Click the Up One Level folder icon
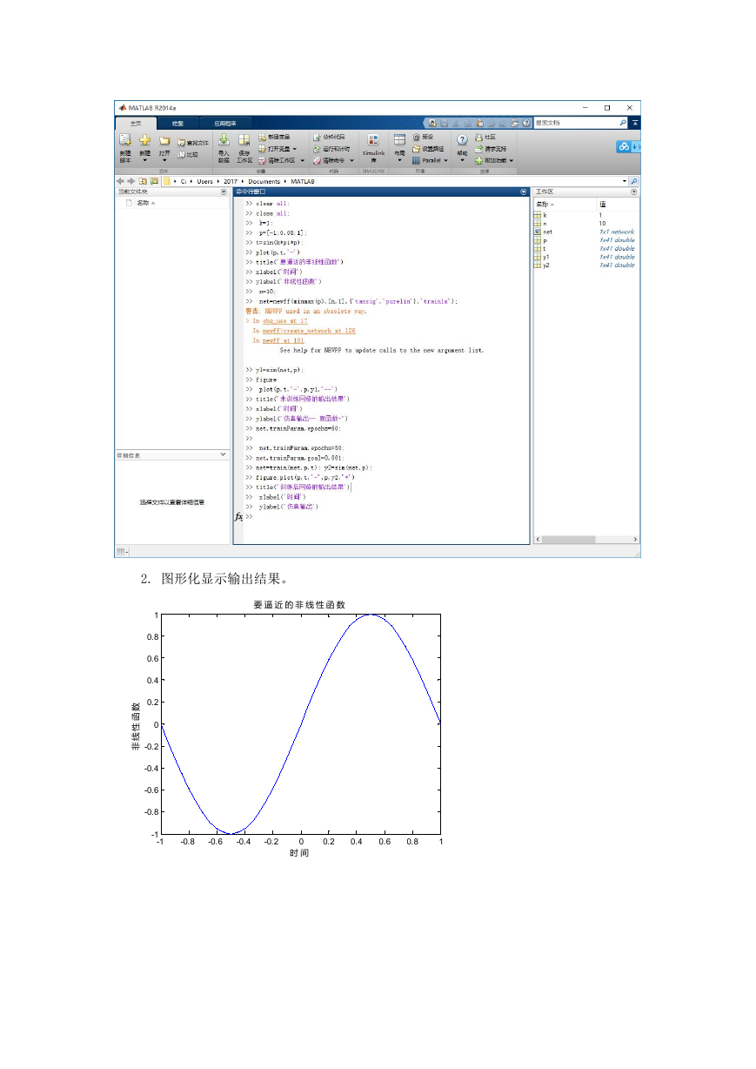This screenshot has width=756, height=1069. pyautogui.click(x=142, y=181)
